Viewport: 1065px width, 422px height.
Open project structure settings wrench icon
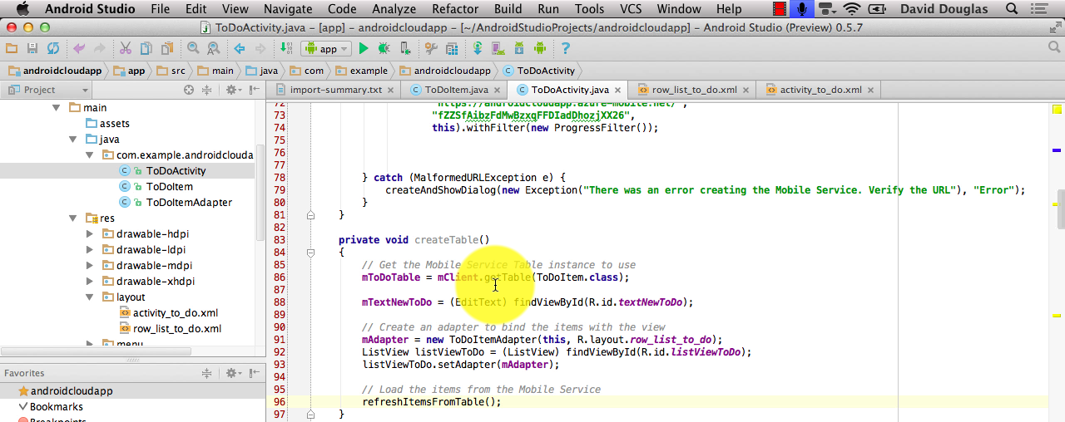(x=431, y=49)
